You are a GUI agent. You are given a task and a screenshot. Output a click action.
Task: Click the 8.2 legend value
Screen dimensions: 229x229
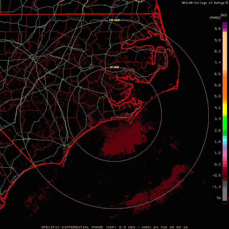tap(218, 51)
